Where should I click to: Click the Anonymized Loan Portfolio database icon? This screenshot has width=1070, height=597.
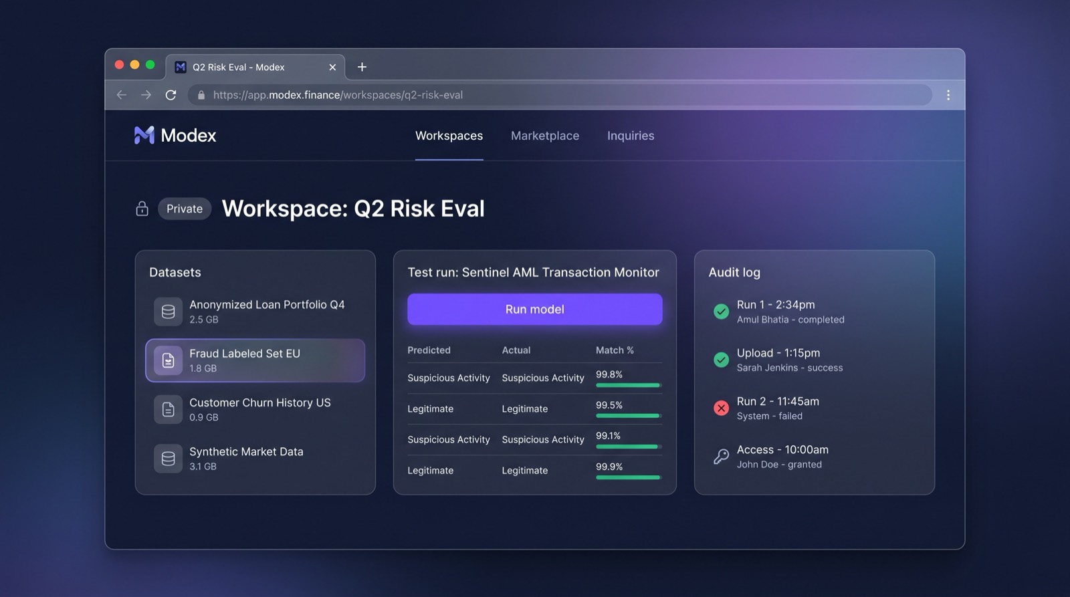tap(168, 312)
